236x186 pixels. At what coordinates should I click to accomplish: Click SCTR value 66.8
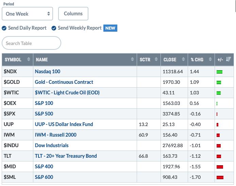(143, 156)
